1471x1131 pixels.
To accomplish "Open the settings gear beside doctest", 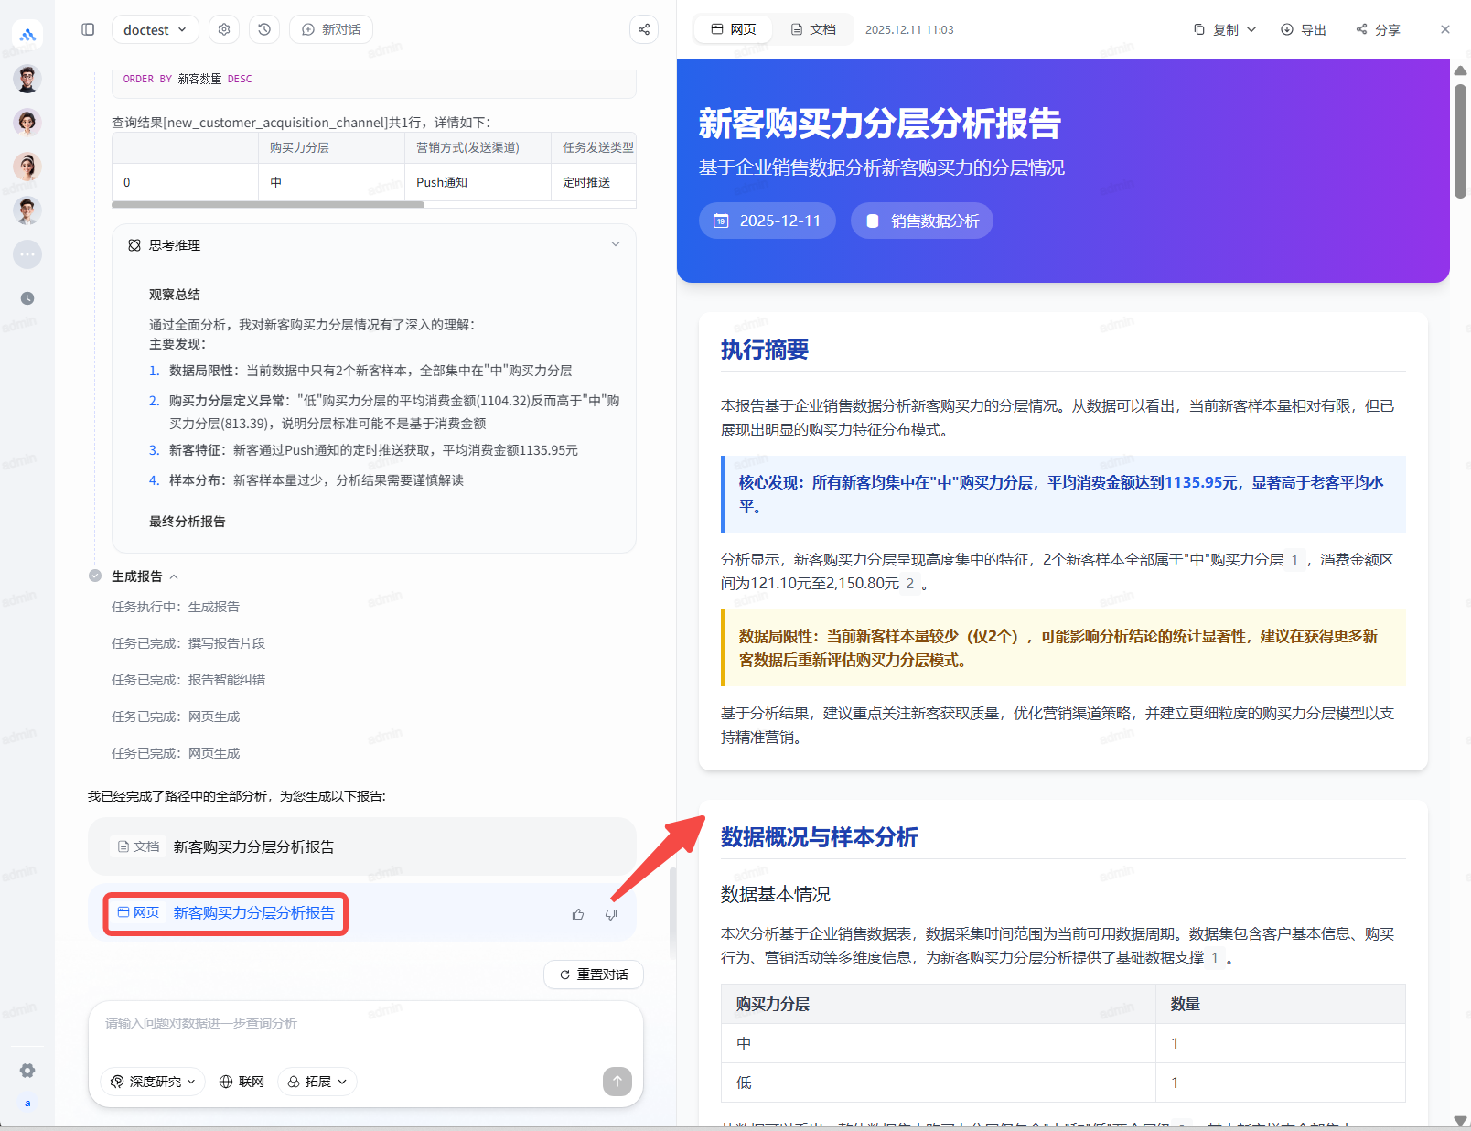I will click(x=224, y=29).
